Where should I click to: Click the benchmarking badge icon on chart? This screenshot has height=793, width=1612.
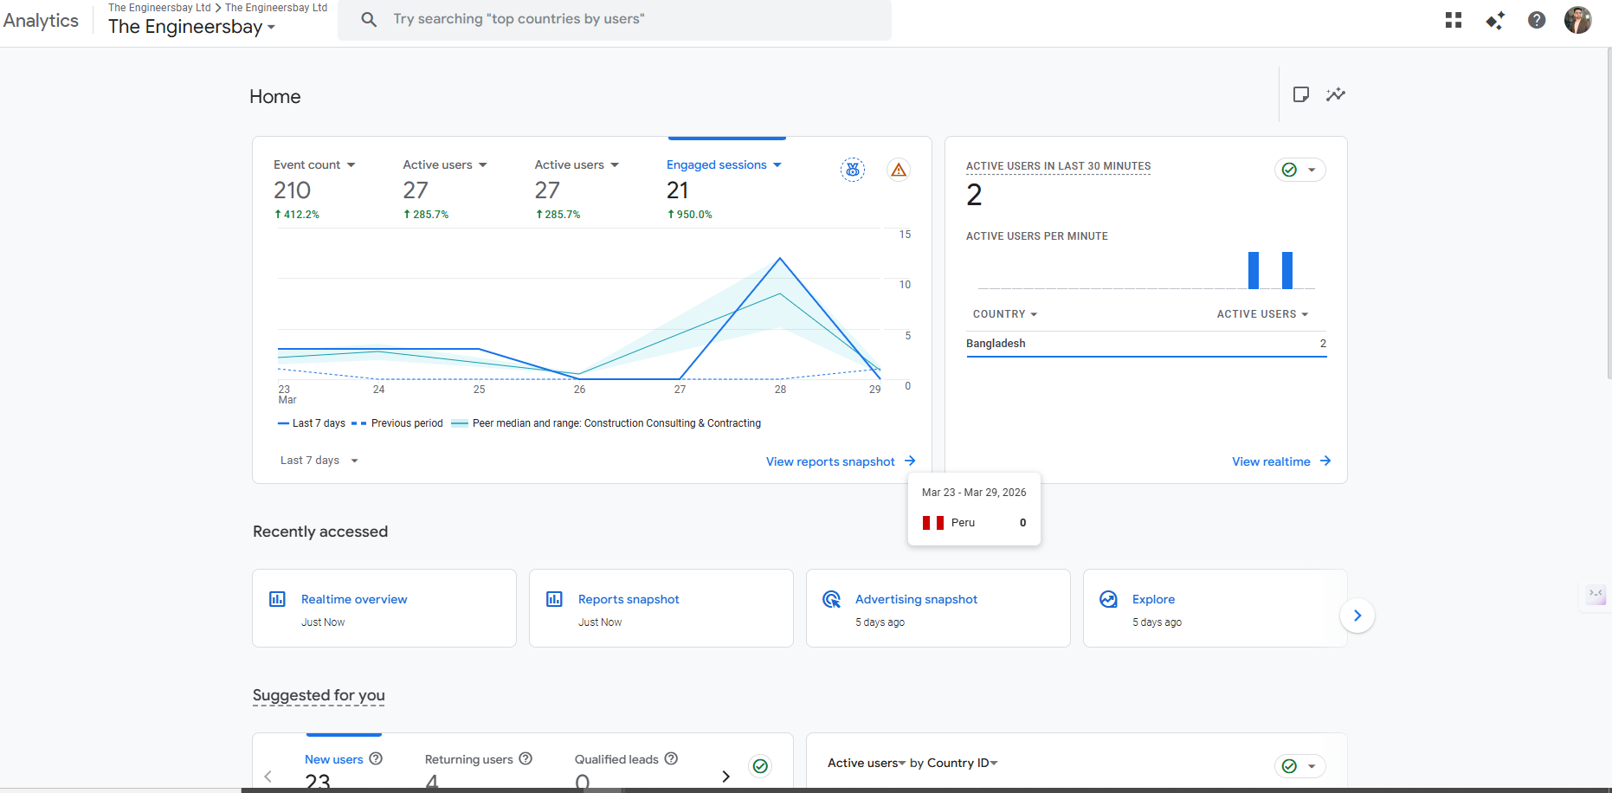853,170
